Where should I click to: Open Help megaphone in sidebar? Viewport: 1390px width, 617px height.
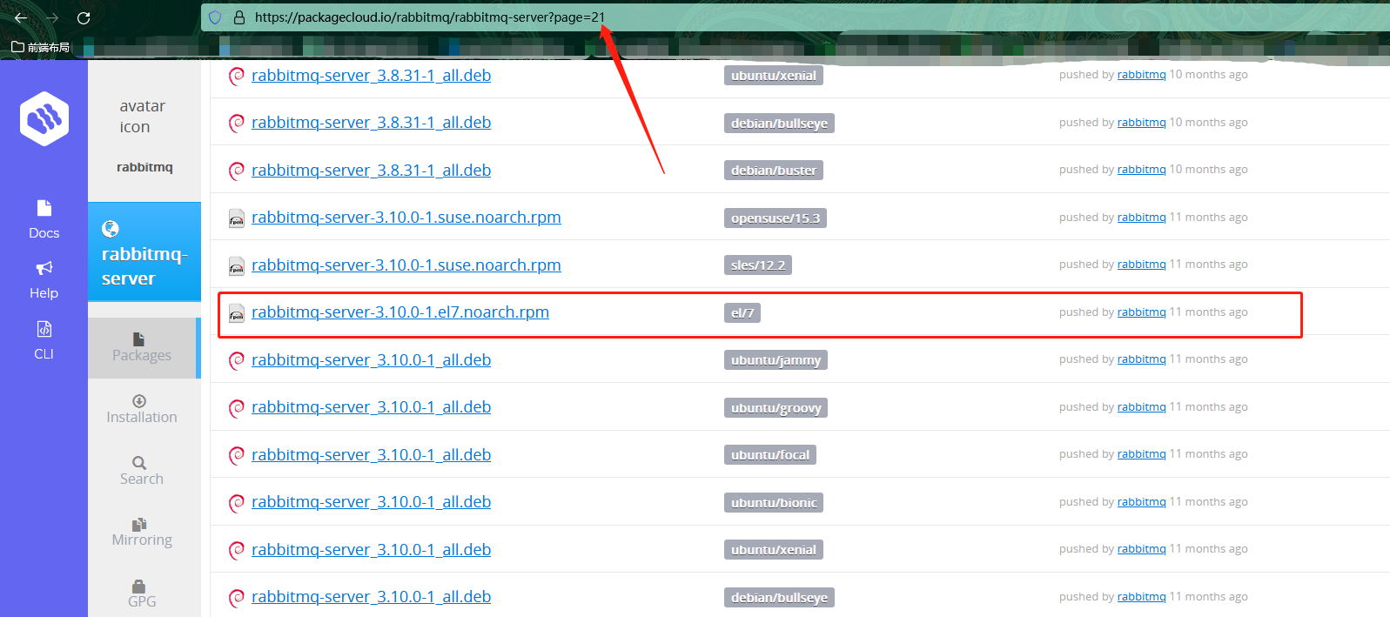[44, 280]
